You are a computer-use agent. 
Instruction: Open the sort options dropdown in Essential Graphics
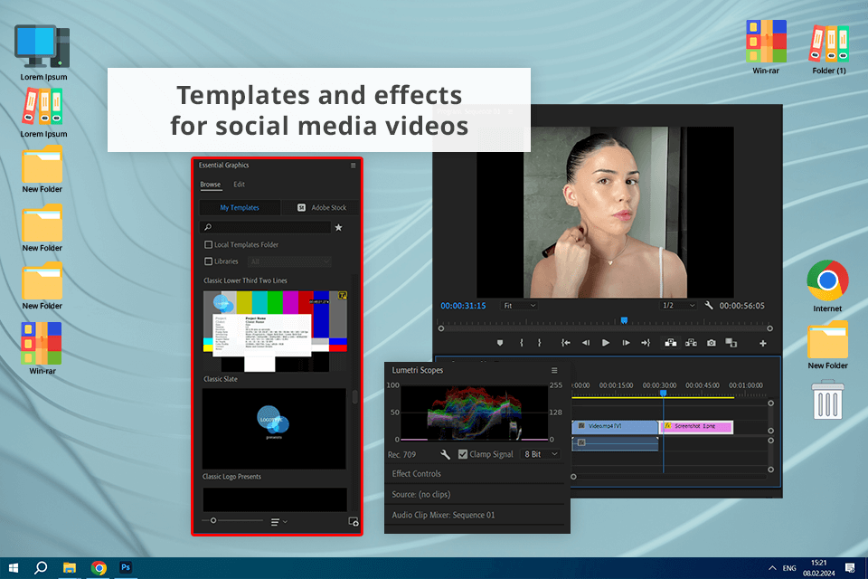(279, 521)
